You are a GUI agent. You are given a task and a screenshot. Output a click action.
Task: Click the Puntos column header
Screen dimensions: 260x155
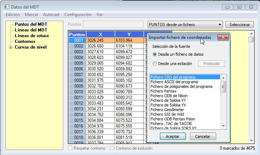click(x=77, y=34)
